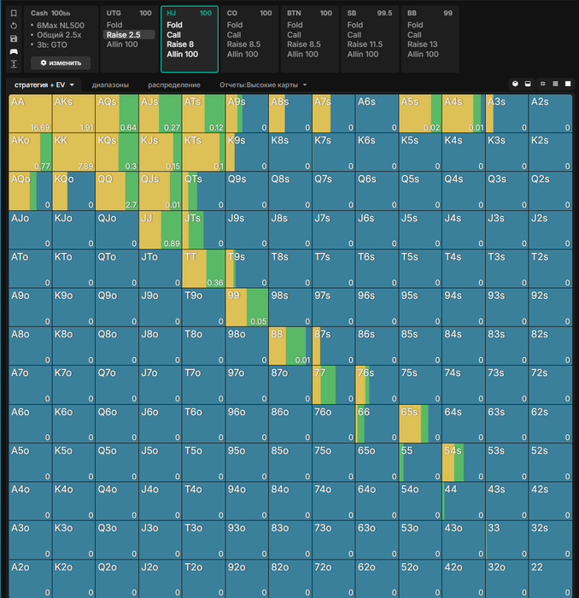Click the split panel layout icon

point(528,84)
